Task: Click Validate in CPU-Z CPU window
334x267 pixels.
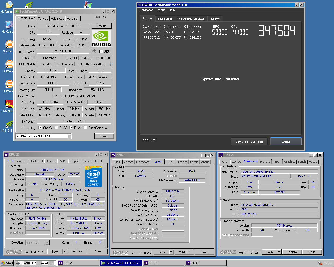Action: click(77, 251)
